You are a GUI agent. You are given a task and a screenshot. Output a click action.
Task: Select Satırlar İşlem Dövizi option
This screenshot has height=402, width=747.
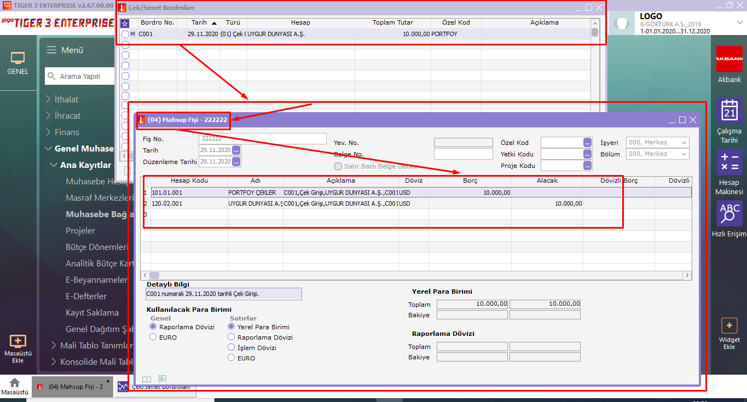pyautogui.click(x=231, y=347)
